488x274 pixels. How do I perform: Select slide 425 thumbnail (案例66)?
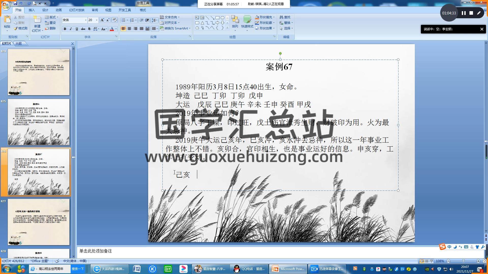click(x=39, y=122)
